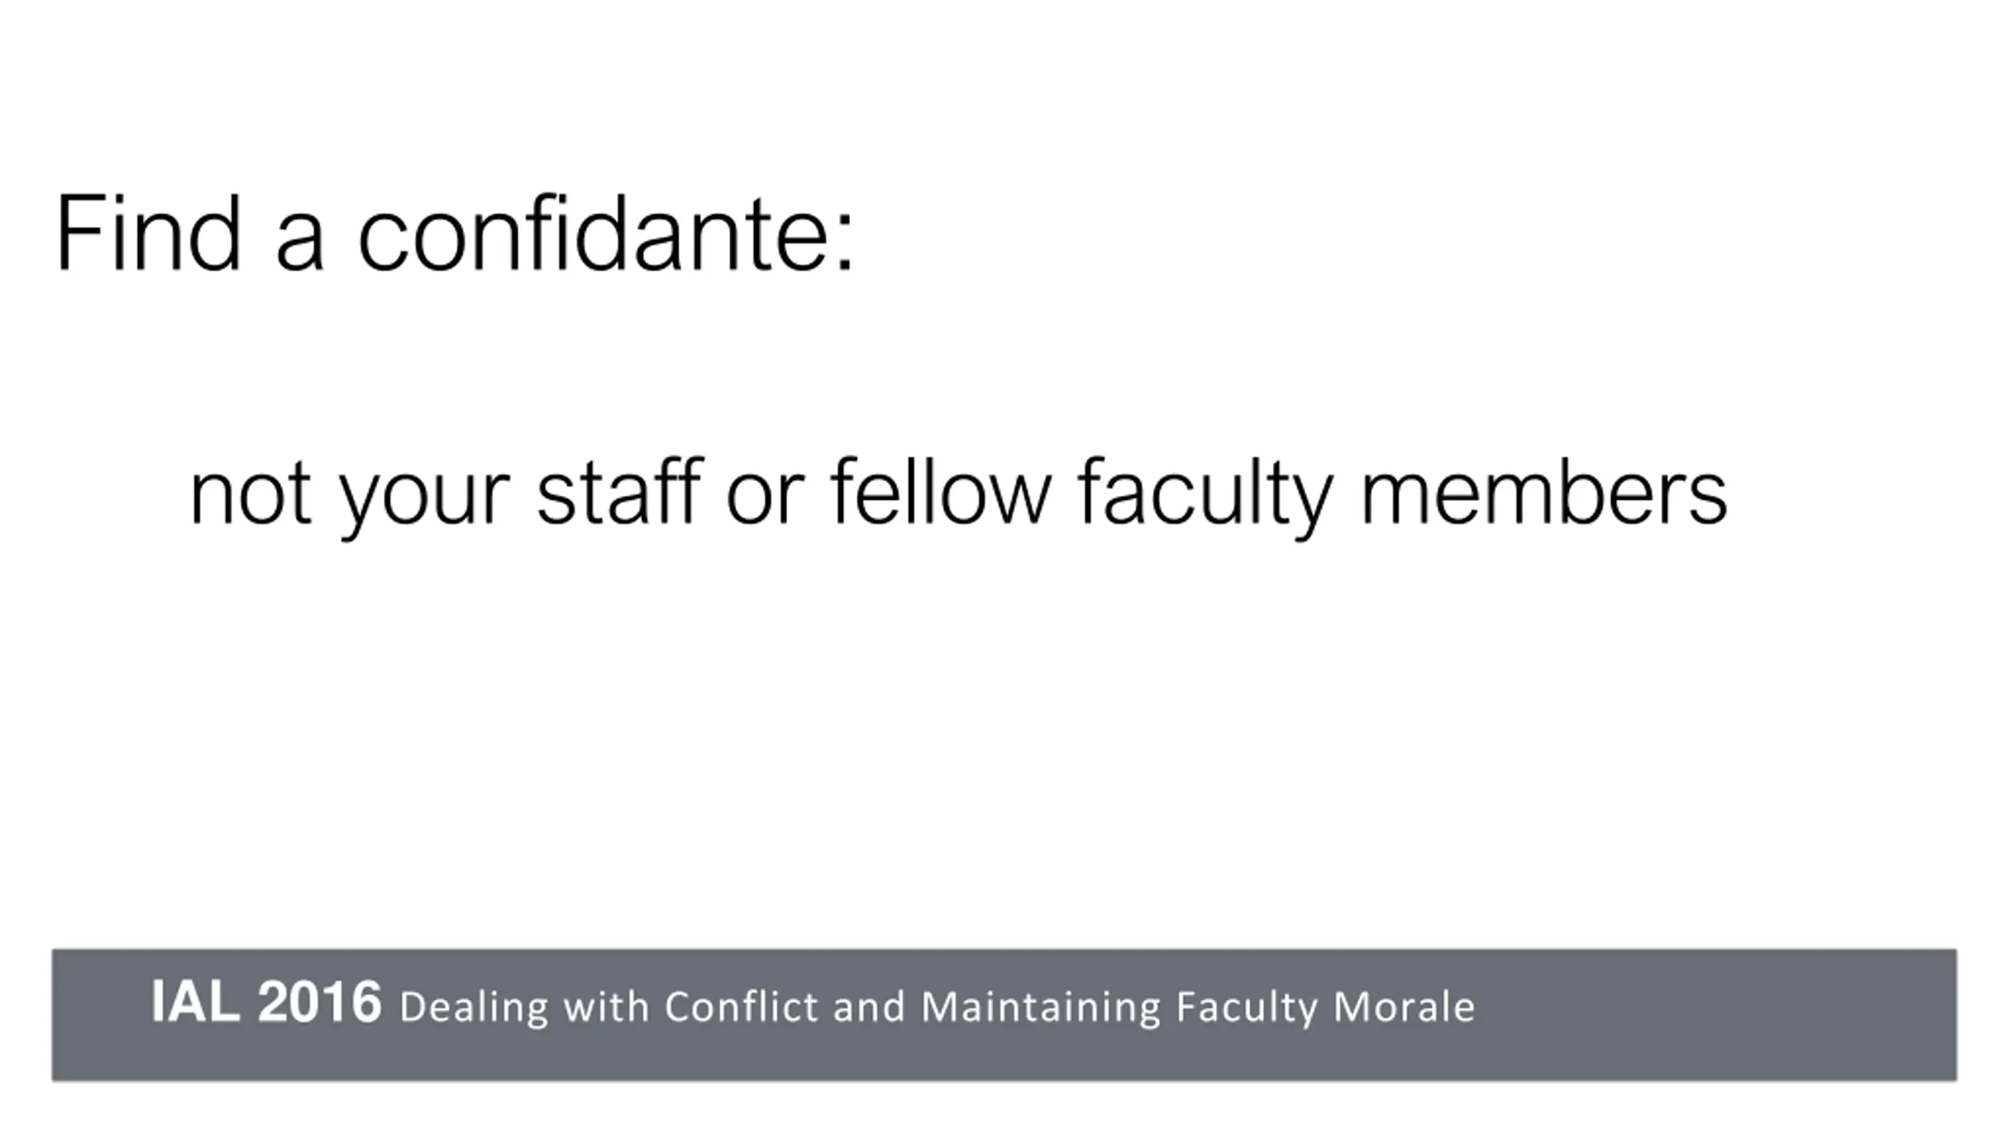Click the "2016" year in the footer
2009x1130 pixels.
[x=319, y=1003]
